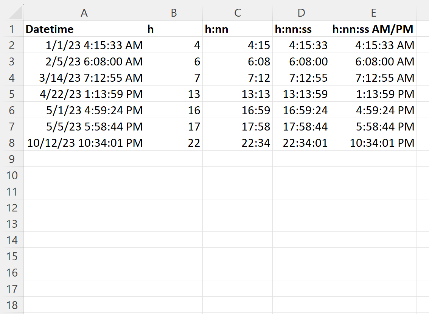Click hour value 22 in column B
This screenshot has height=314, width=429.
[x=174, y=143]
